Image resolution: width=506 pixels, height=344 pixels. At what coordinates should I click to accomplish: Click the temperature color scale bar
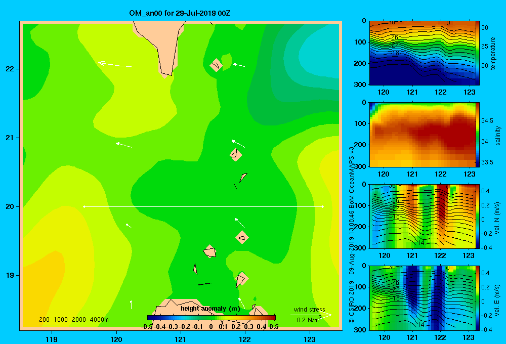pos(478,53)
